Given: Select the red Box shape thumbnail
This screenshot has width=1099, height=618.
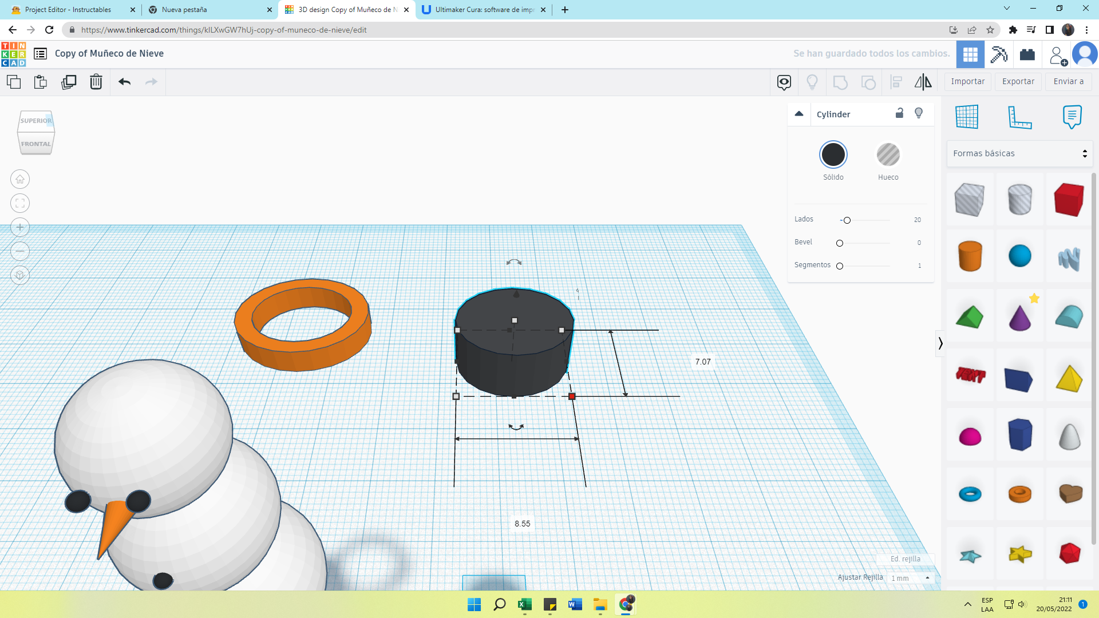Looking at the screenshot, I should (1069, 199).
